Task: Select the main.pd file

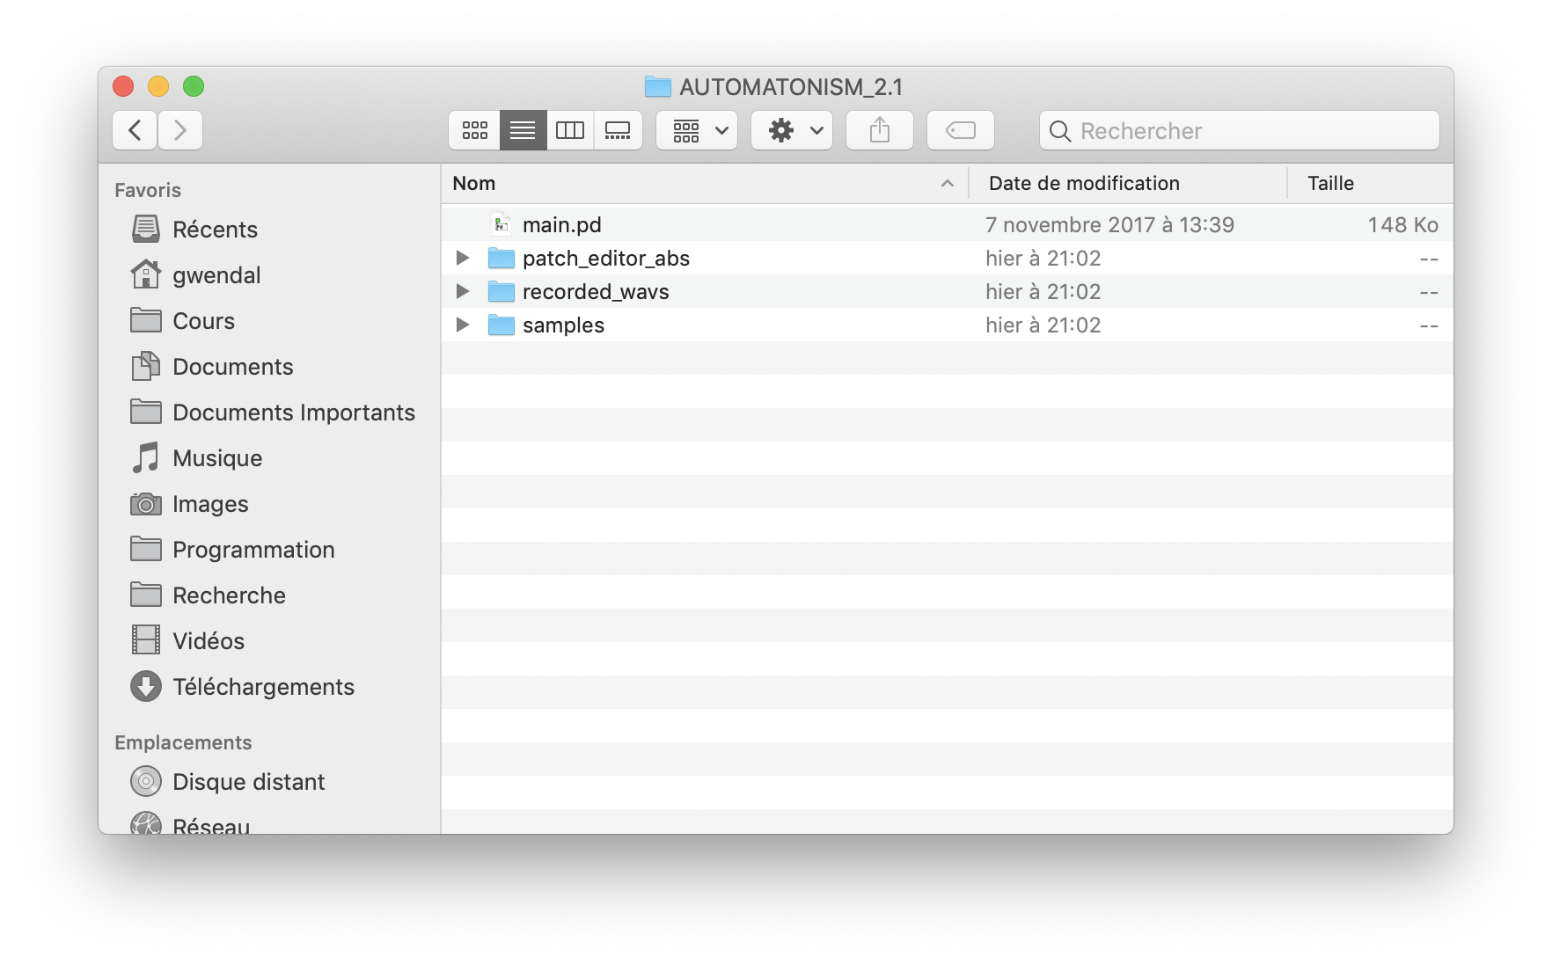Action: (947, 224)
